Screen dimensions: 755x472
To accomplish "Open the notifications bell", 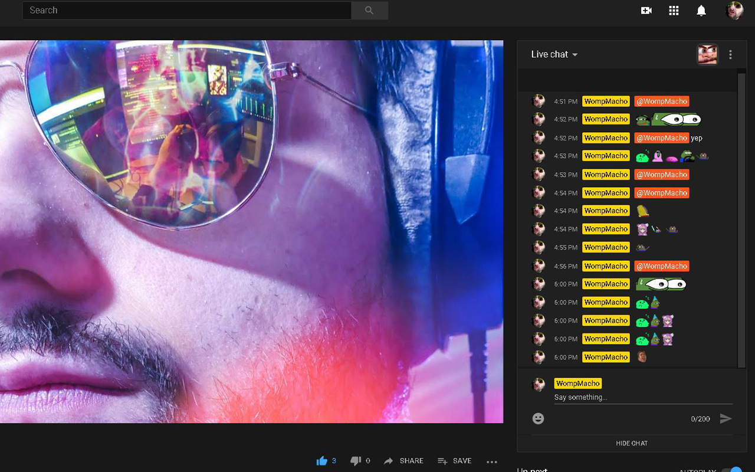I will tap(701, 11).
